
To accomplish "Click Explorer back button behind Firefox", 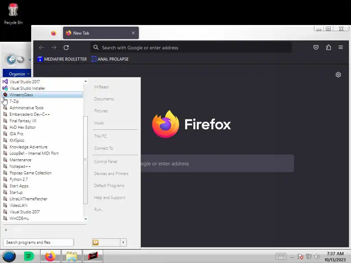I will click(x=11, y=60).
